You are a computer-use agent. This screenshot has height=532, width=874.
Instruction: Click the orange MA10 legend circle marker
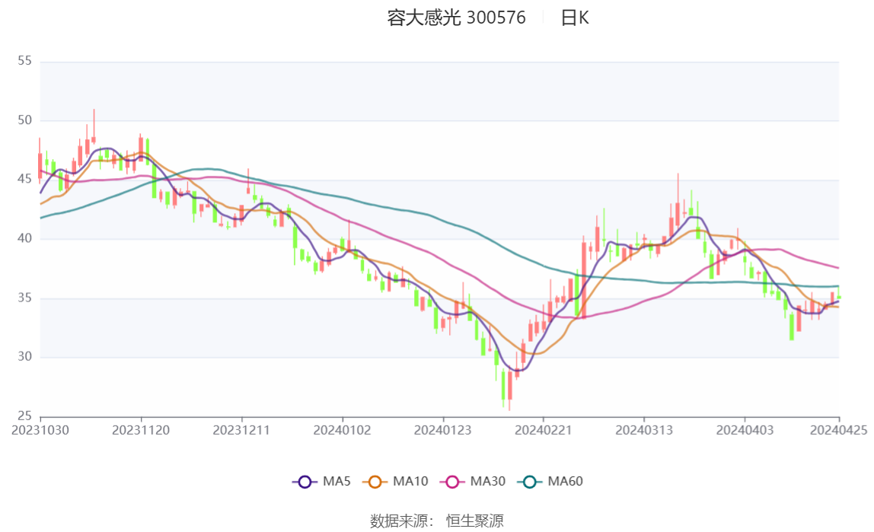pyautogui.click(x=375, y=482)
